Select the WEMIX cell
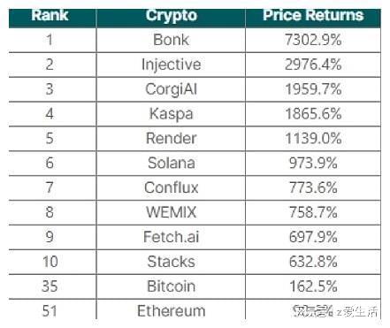Viewport: 390px width, 328px height. point(172,212)
